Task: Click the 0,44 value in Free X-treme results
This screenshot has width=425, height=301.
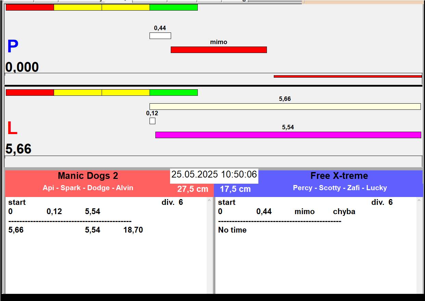Action: [264, 212]
